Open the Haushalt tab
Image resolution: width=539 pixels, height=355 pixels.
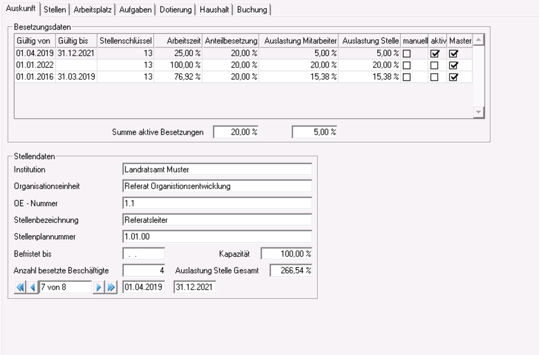(x=214, y=10)
